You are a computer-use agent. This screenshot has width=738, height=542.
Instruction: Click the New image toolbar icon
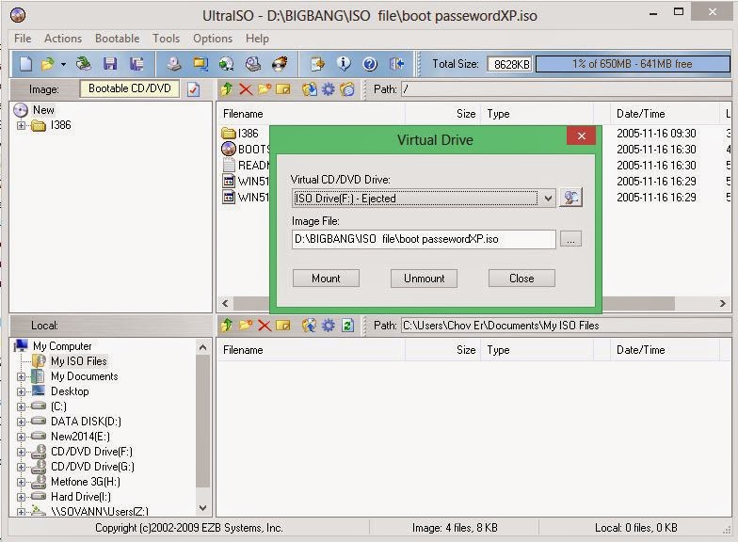point(26,64)
